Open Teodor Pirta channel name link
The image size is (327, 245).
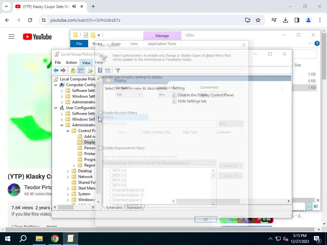[x=38, y=187]
